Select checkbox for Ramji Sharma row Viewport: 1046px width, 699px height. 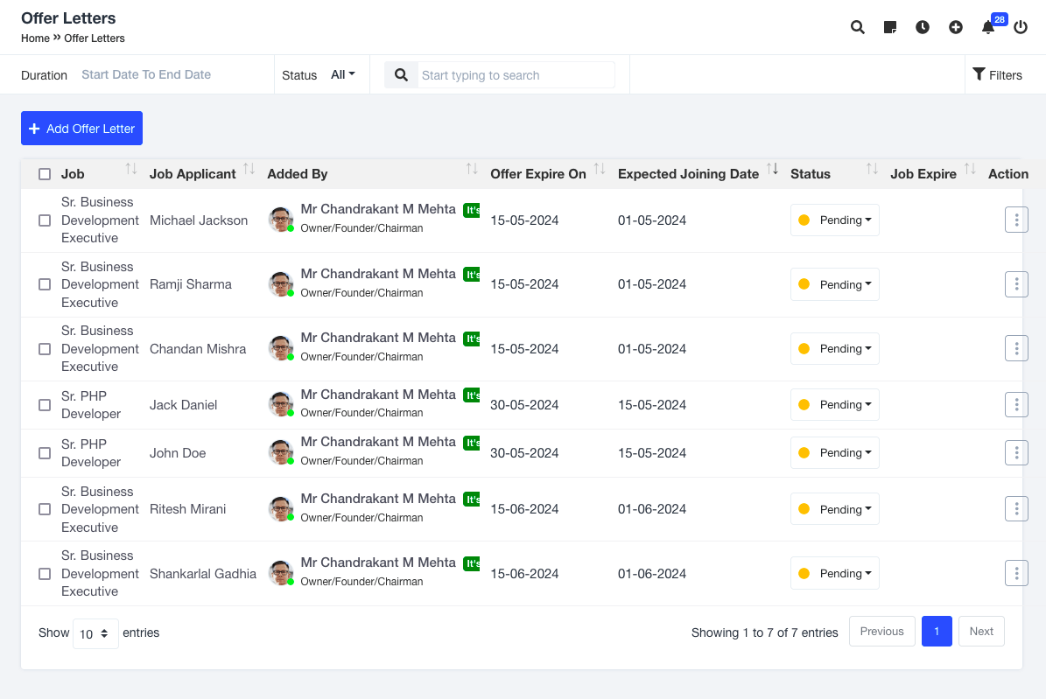45,284
